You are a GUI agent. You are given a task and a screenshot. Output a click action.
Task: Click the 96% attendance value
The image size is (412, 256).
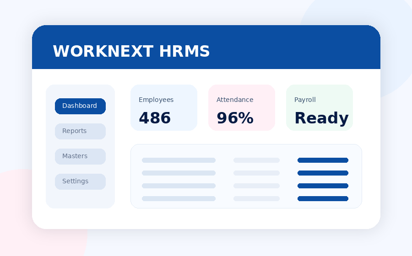pos(235,118)
